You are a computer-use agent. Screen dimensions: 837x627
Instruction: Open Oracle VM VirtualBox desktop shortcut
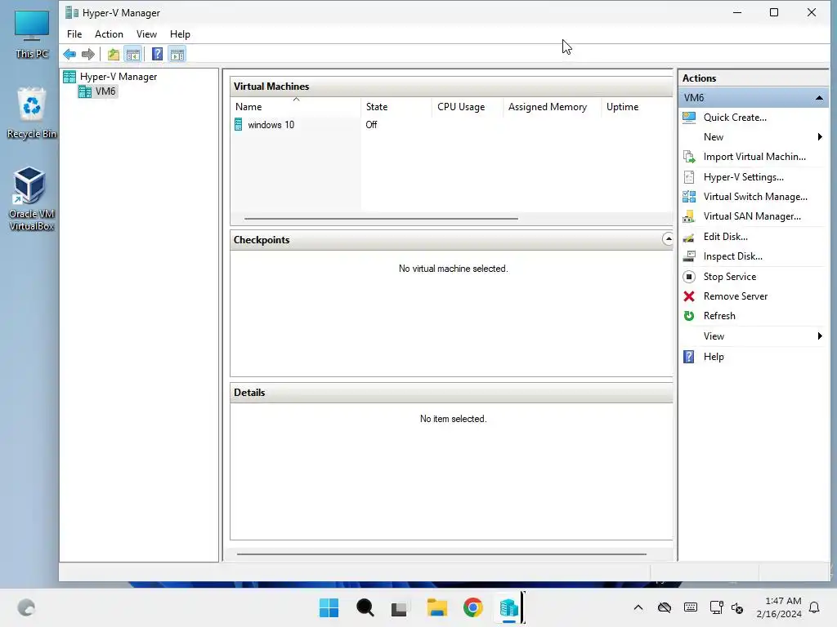[x=32, y=198]
